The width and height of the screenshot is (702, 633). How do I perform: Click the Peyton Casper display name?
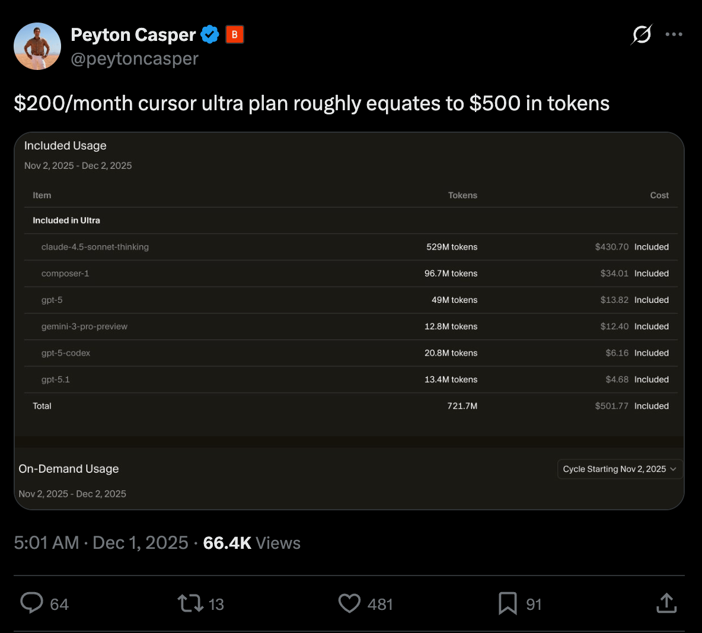point(133,35)
